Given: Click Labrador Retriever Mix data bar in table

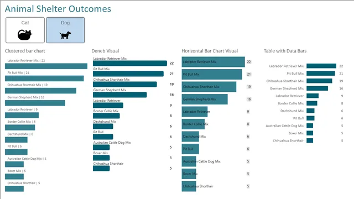Looking at the screenshot, I should pos(321,66).
